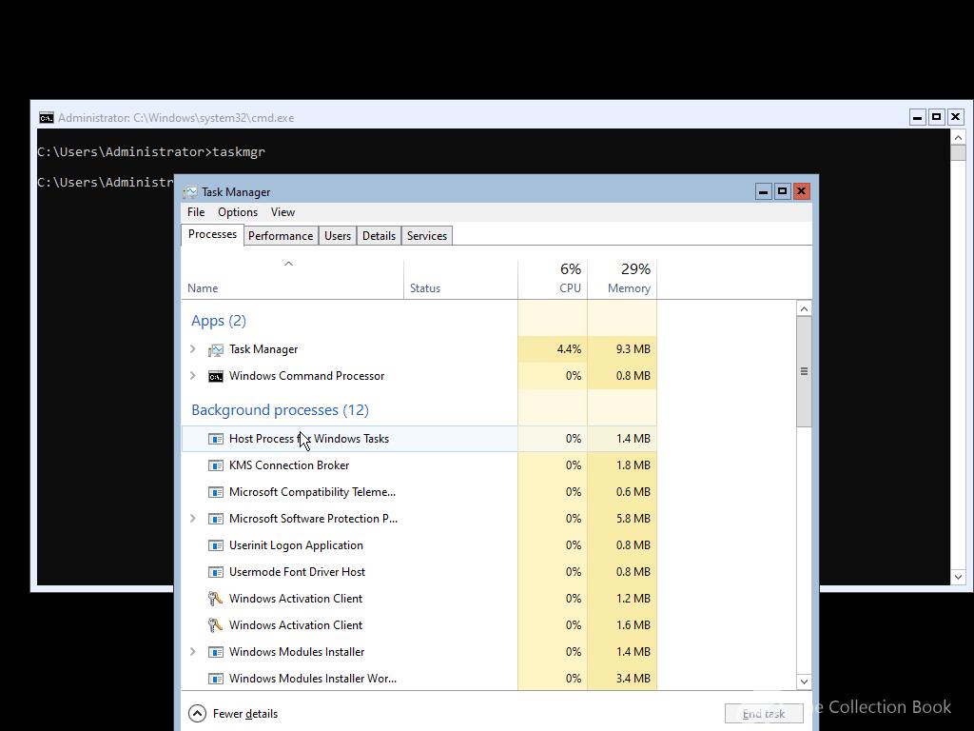Open the View menu
Screen dimensions: 974x731
tap(282, 212)
